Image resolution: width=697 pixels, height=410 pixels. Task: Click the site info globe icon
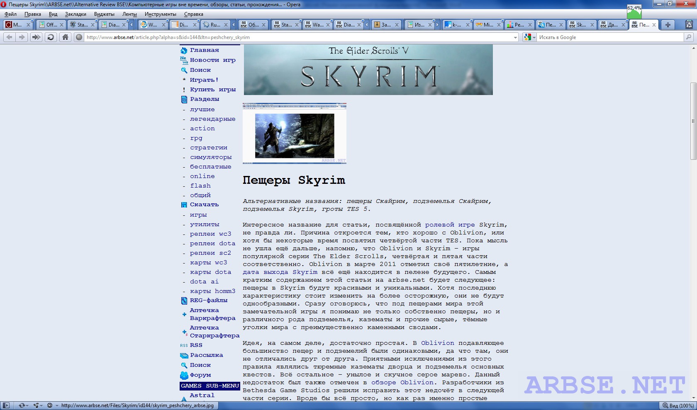click(79, 37)
